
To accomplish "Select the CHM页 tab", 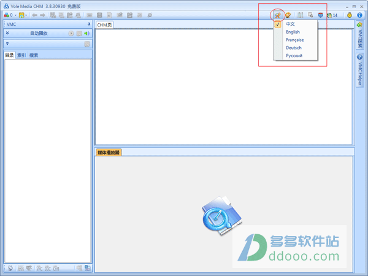I will tap(104, 25).
